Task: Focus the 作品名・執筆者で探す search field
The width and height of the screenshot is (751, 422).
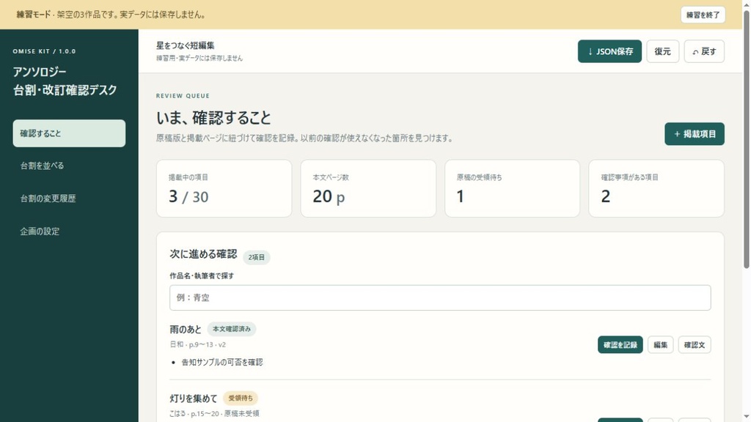Action: pos(440,297)
